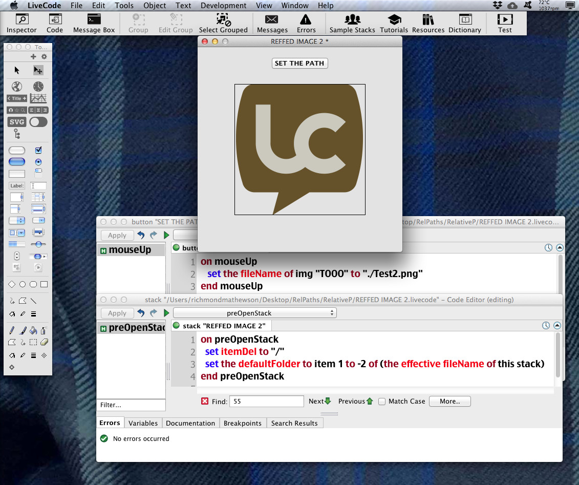
Task: Switch to the Breakpoints tab
Action: [x=242, y=423]
